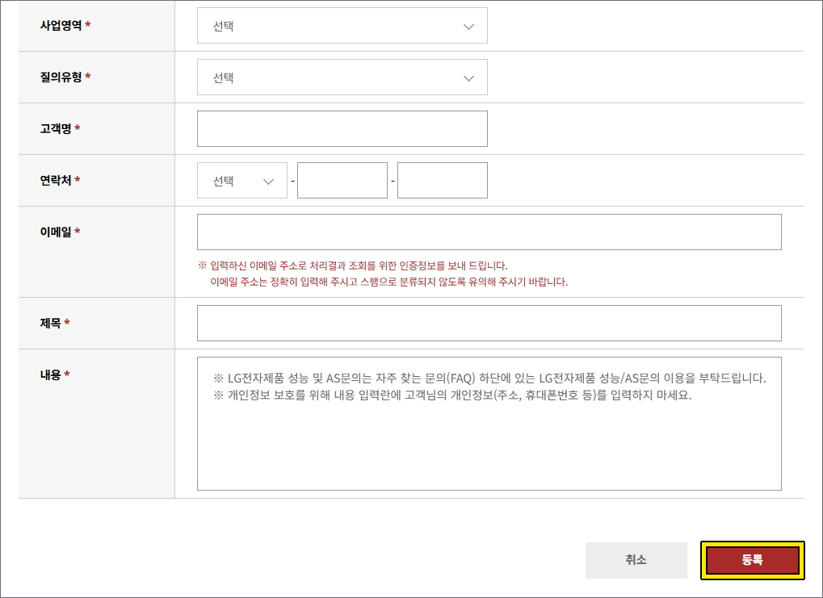Image resolution: width=823 pixels, height=598 pixels.
Task: Expand the 질의유형 dropdown showing 선택
Action: [342, 77]
